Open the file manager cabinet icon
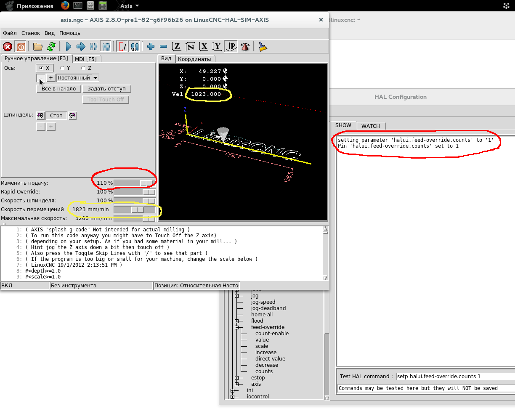Viewport: 515px width, 411px height. [90, 5]
